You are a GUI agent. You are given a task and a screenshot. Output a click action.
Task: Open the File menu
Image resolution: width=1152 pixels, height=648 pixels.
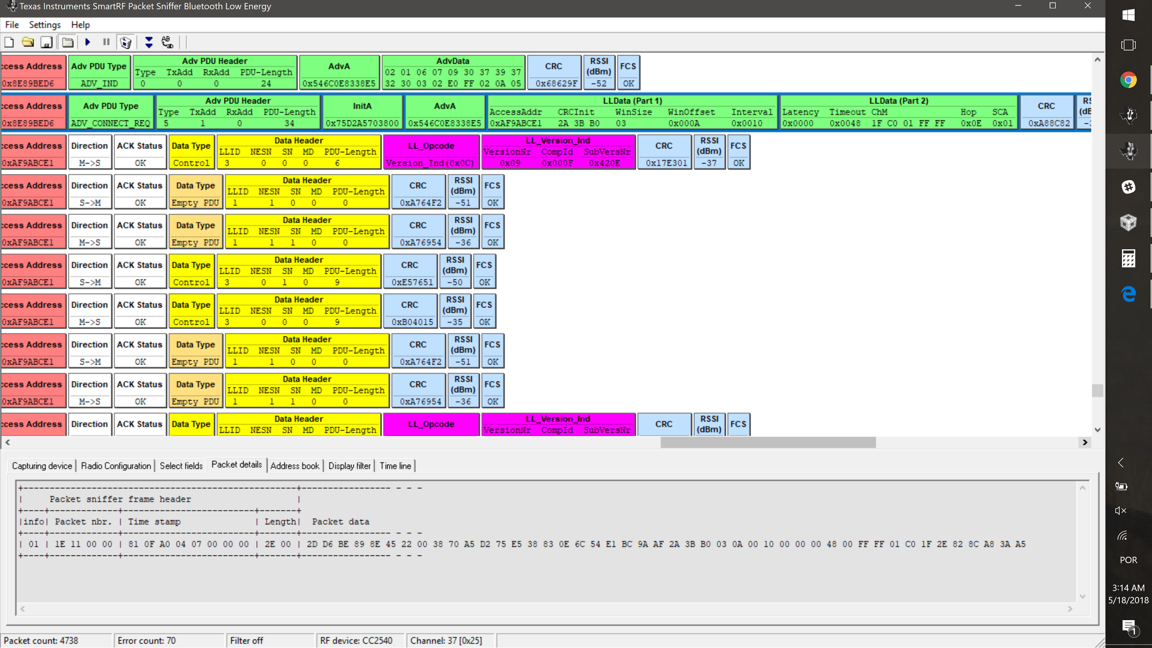point(12,25)
